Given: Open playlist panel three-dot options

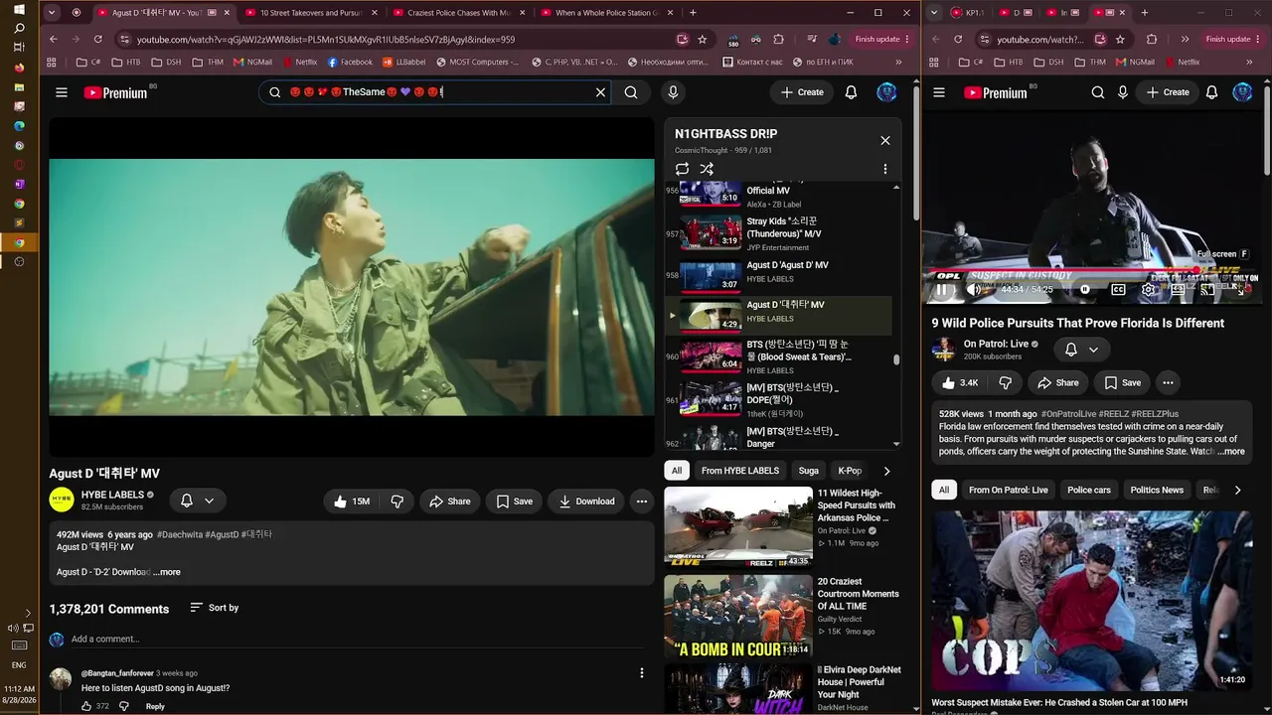Looking at the screenshot, I should [885, 169].
